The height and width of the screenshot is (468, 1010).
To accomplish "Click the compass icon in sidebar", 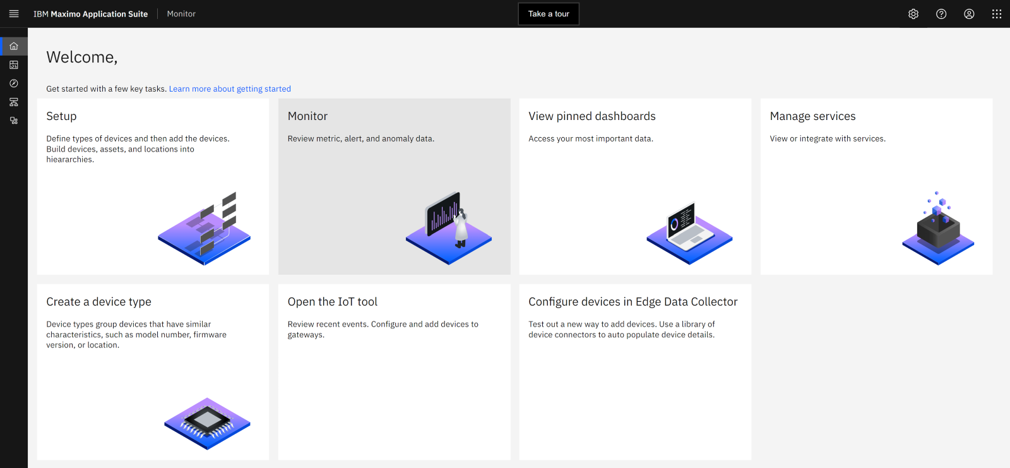I will [14, 83].
